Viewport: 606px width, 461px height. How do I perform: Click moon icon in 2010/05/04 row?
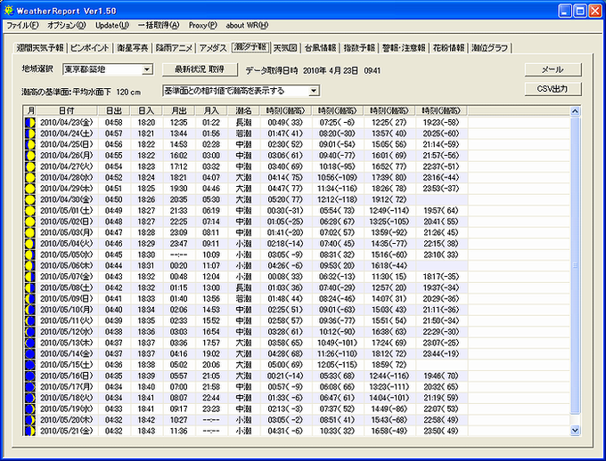(x=29, y=244)
